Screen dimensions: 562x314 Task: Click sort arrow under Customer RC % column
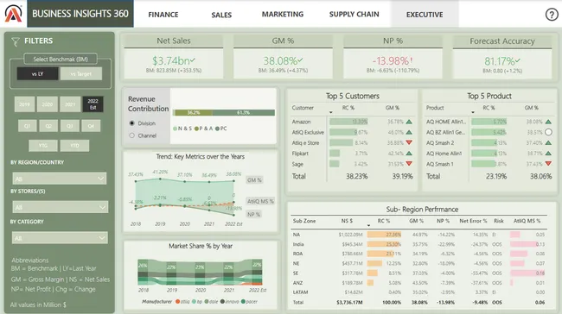331,113
